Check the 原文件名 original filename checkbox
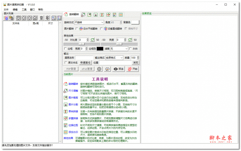Viewport: 241px width, 151px height. pos(66,62)
